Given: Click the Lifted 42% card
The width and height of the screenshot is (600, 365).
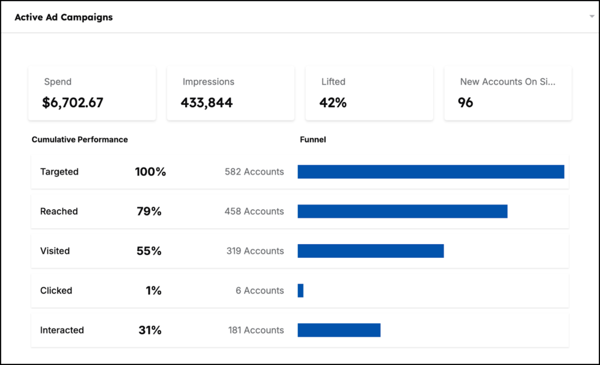Looking at the screenshot, I should pyautogui.click(x=369, y=94).
